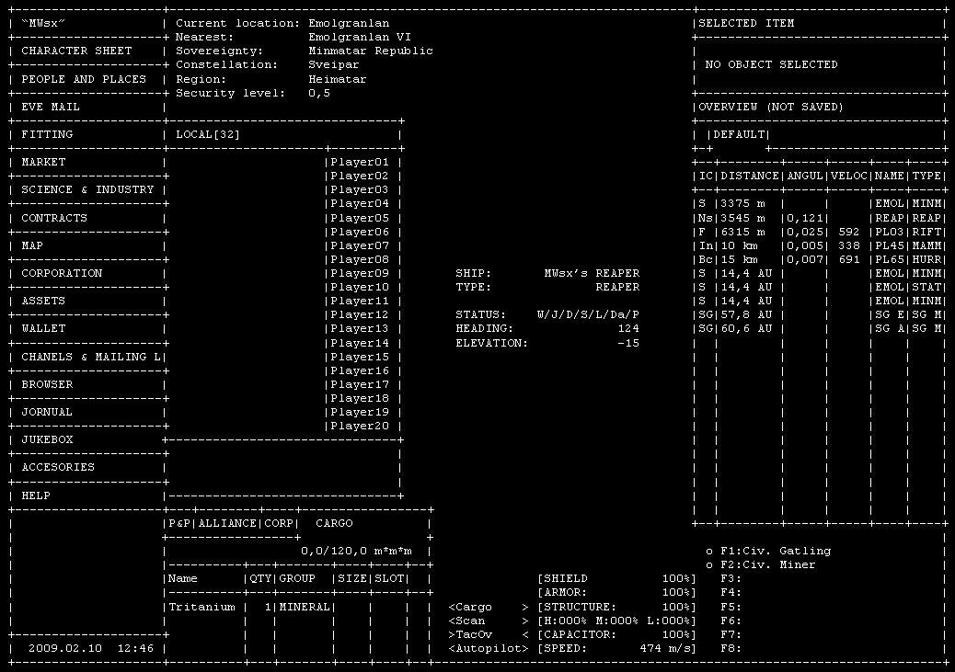Screen dimensions: 955x672
Task: Sort cargo by QTY column
Action: tap(260, 578)
